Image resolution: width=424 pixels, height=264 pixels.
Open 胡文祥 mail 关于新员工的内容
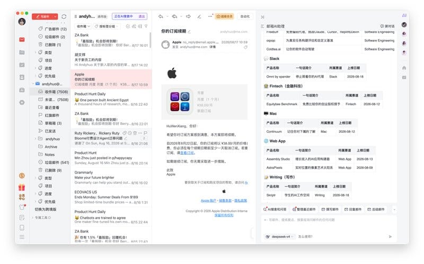pyautogui.click(x=111, y=59)
